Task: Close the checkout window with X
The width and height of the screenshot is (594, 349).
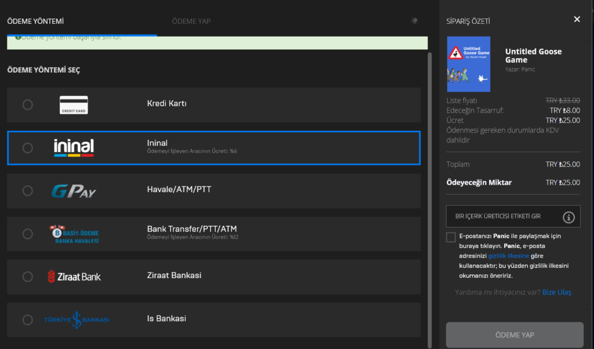Action: point(577,19)
